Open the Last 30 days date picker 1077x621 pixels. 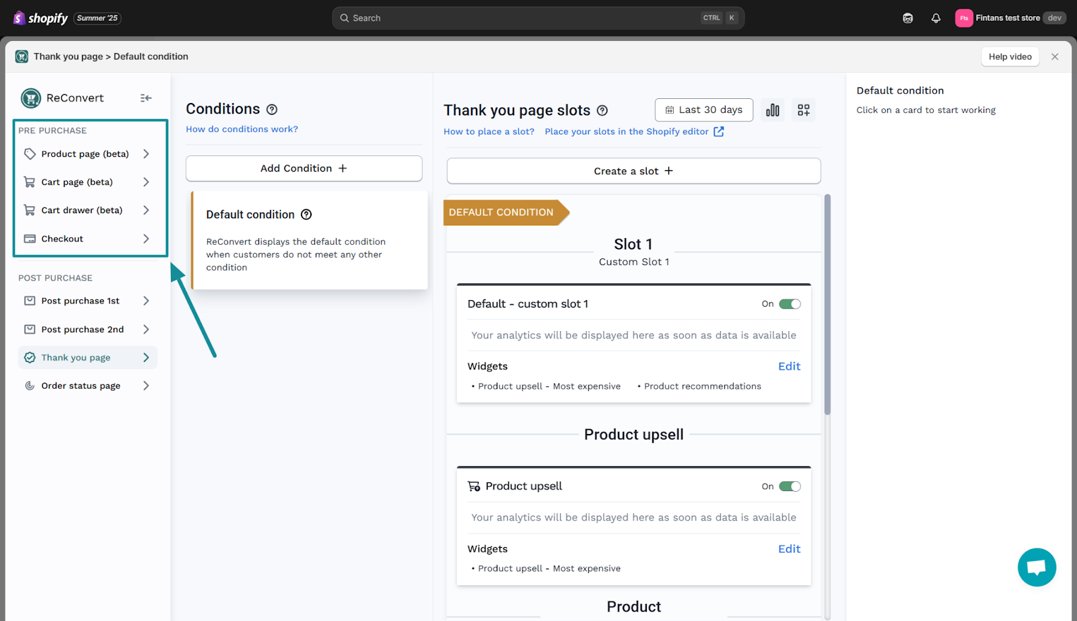click(703, 110)
